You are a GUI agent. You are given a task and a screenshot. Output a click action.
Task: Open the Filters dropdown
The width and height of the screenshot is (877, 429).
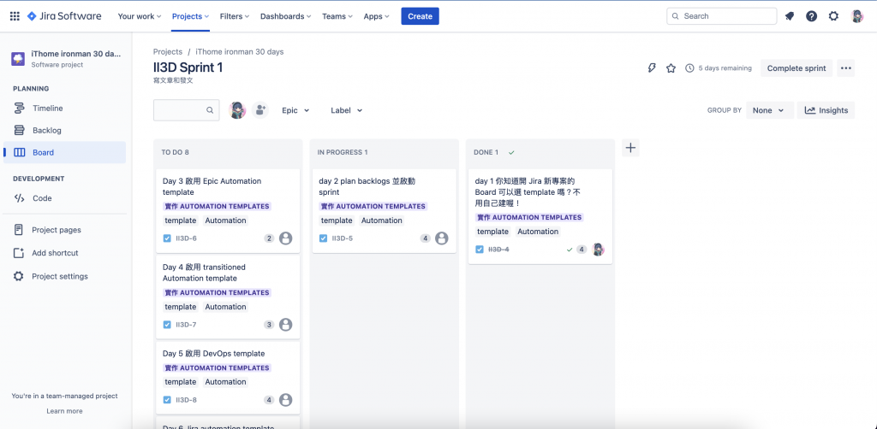pyautogui.click(x=235, y=16)
